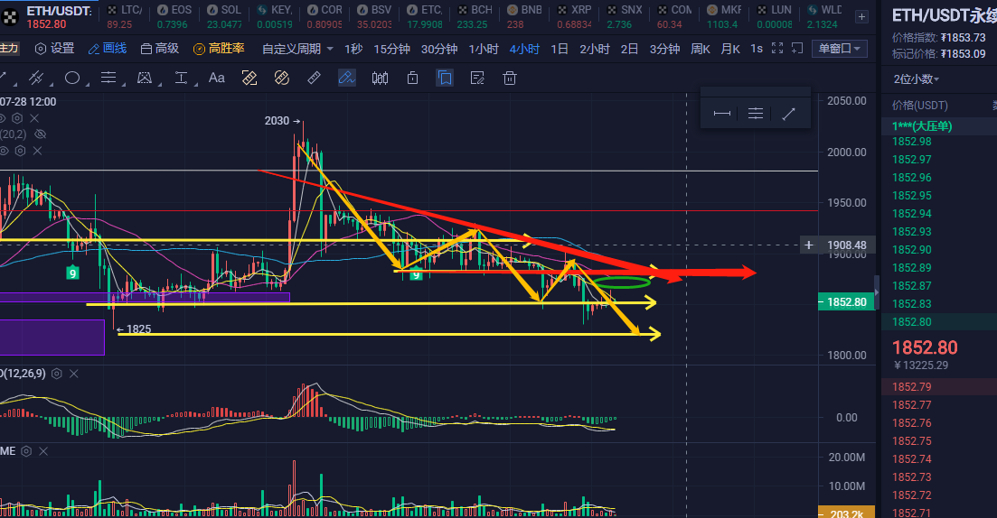
Task: Click the line style icon in floating panel
Action: (756, 114)
